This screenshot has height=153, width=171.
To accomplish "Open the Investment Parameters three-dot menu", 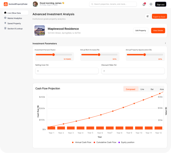I will click(x=165, y=43).
